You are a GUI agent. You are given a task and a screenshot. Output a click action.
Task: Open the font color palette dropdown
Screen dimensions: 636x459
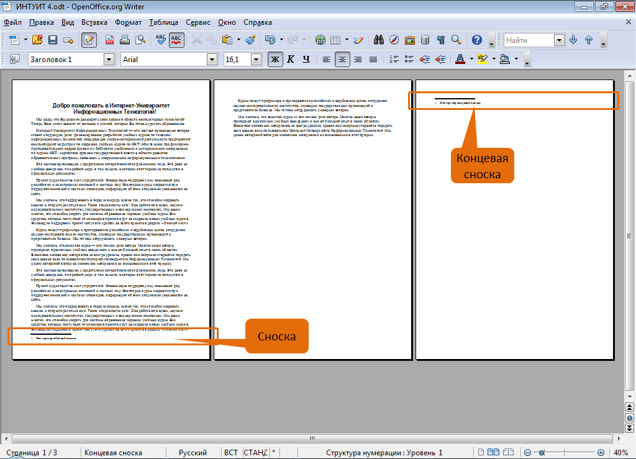pyautogui.click(x=471, y=60)
